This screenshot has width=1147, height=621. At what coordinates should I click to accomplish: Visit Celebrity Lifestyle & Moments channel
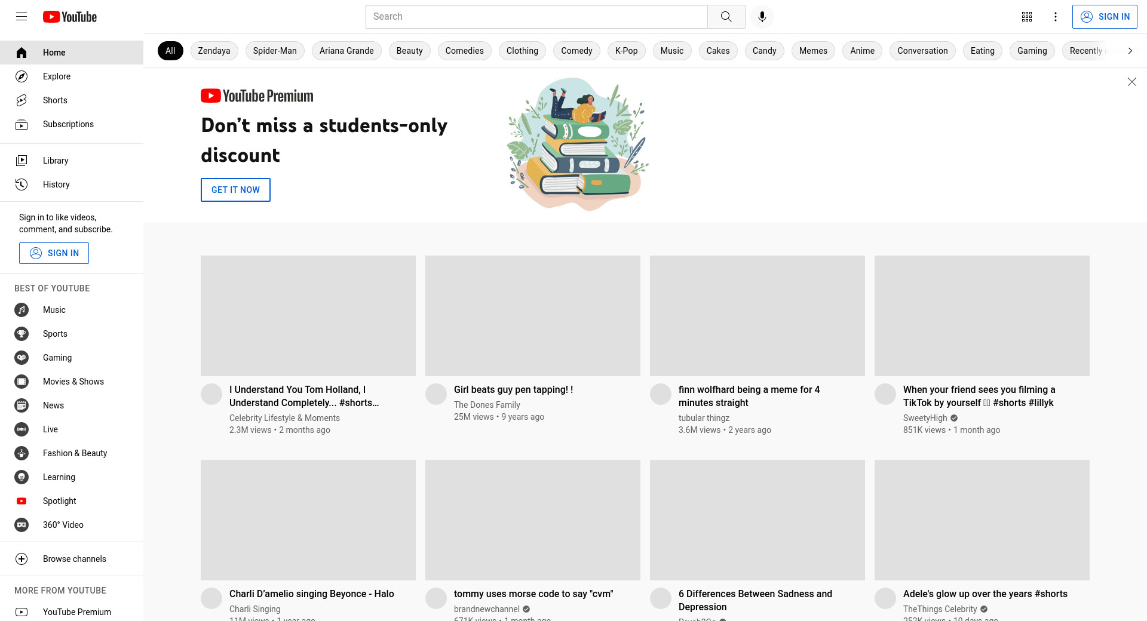[284, 418]
